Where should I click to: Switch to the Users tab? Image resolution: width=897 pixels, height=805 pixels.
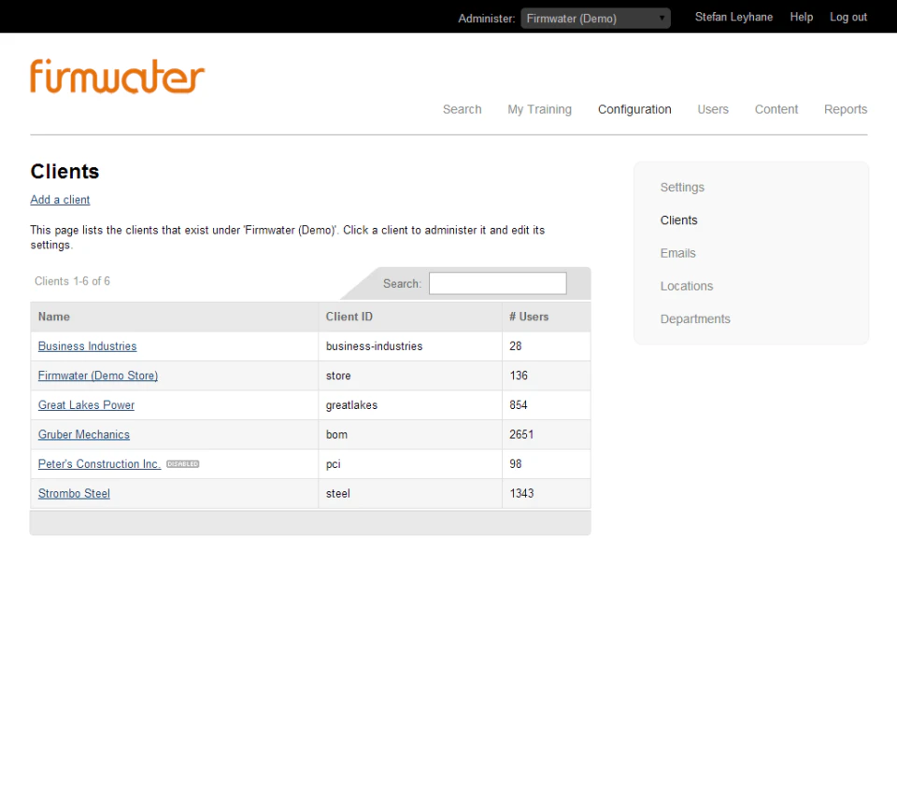(x=713, y=109)
